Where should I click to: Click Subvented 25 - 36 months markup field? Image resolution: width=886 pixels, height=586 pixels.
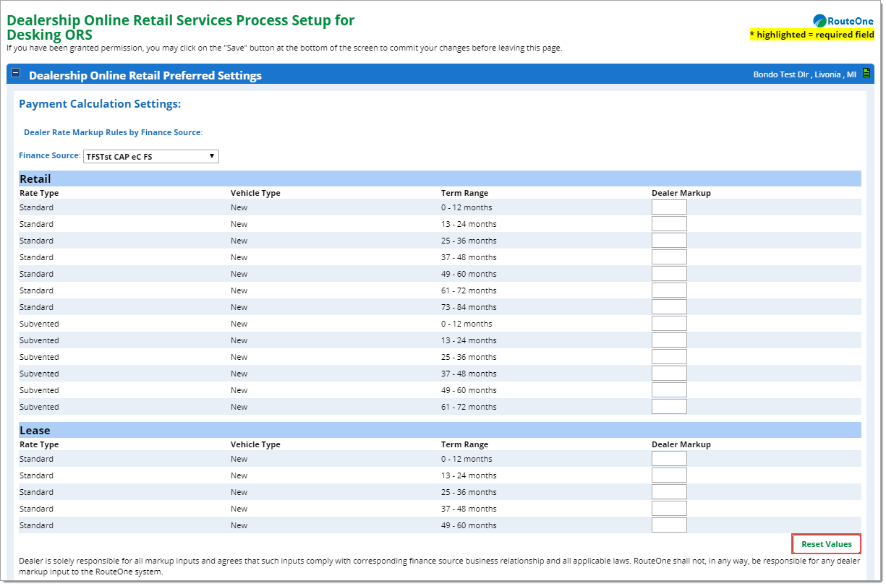669,357
